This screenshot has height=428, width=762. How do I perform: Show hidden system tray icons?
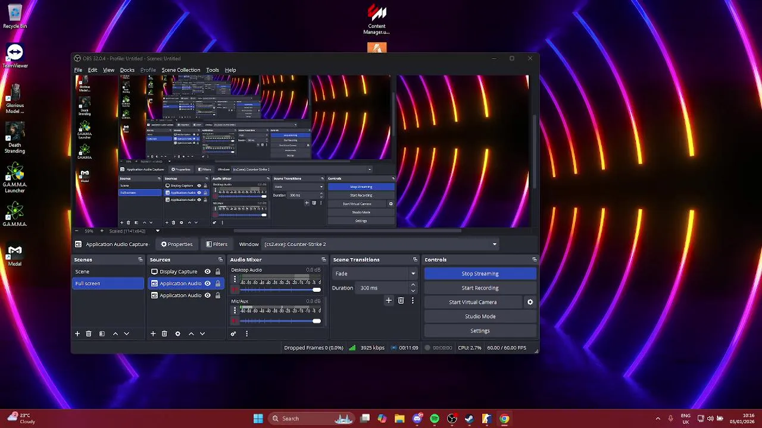658,418
